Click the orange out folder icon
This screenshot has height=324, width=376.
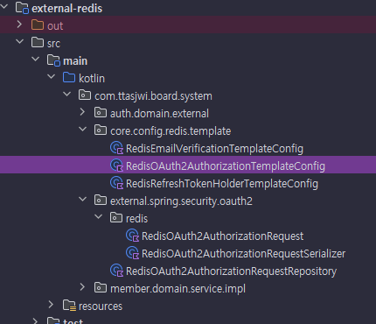[38, 25]
